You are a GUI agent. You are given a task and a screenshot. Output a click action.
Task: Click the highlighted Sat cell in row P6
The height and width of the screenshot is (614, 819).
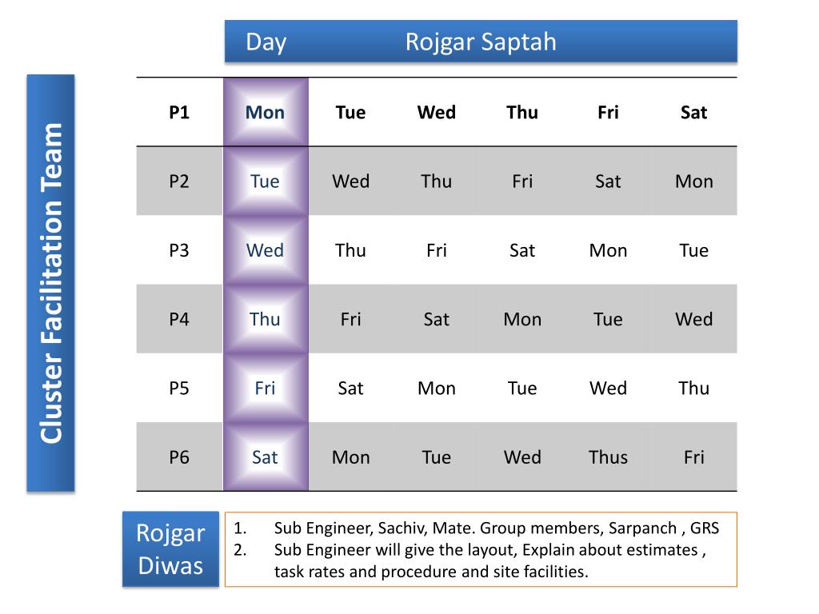click(x=266, y=457)
